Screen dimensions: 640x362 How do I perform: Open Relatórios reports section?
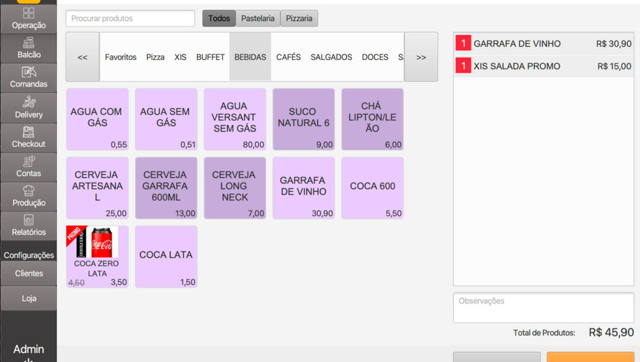(x=29, y=225)
